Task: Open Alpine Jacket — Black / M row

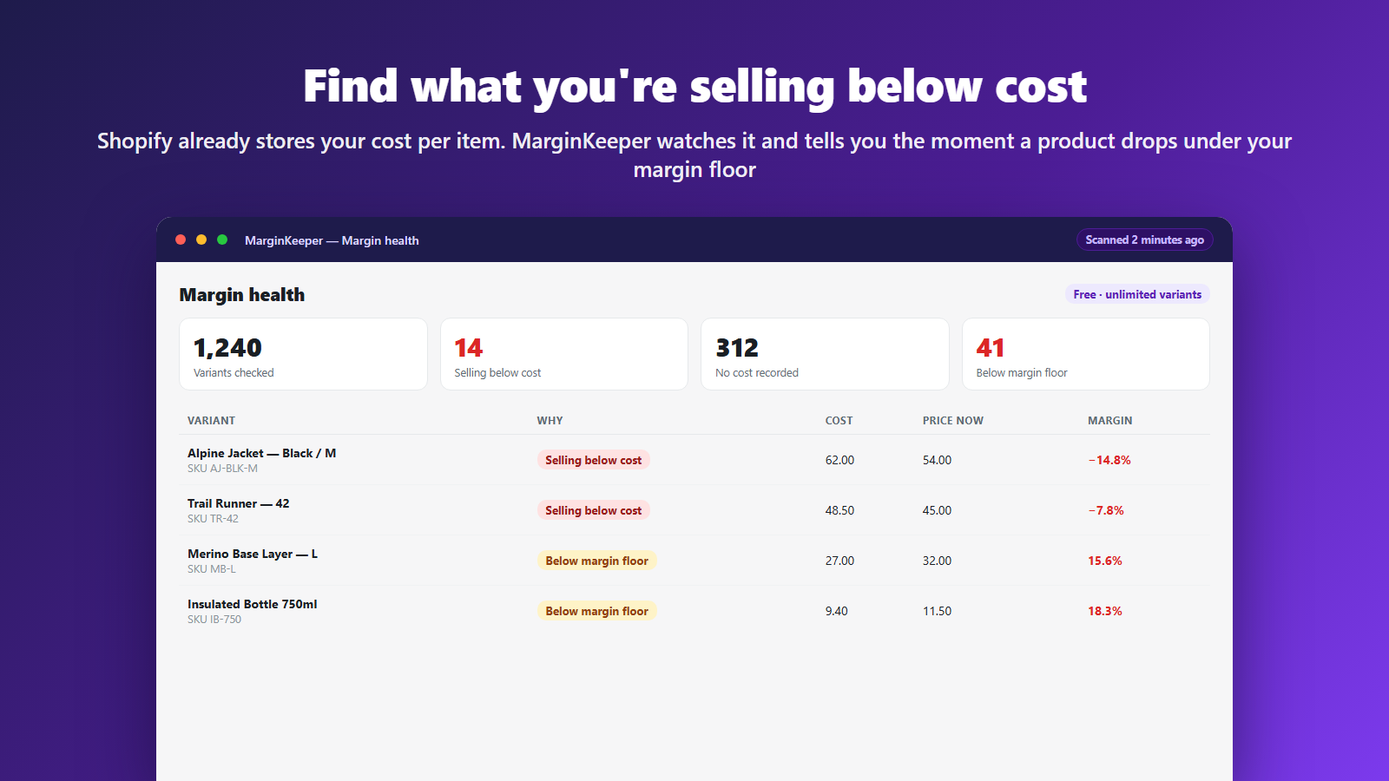Action: (x=694, y=460)
